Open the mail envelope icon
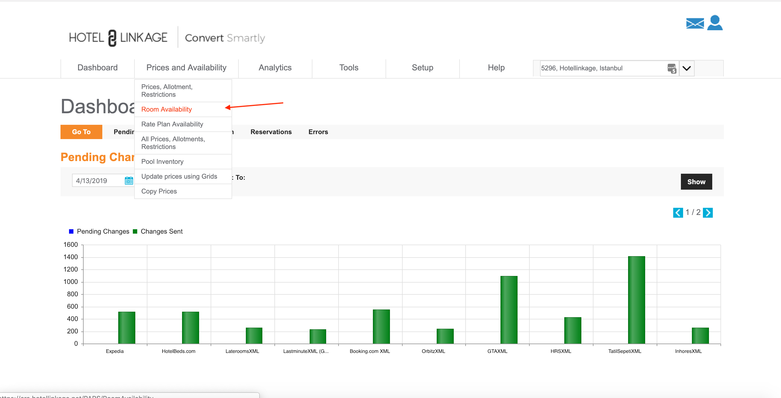 (695, 23)
